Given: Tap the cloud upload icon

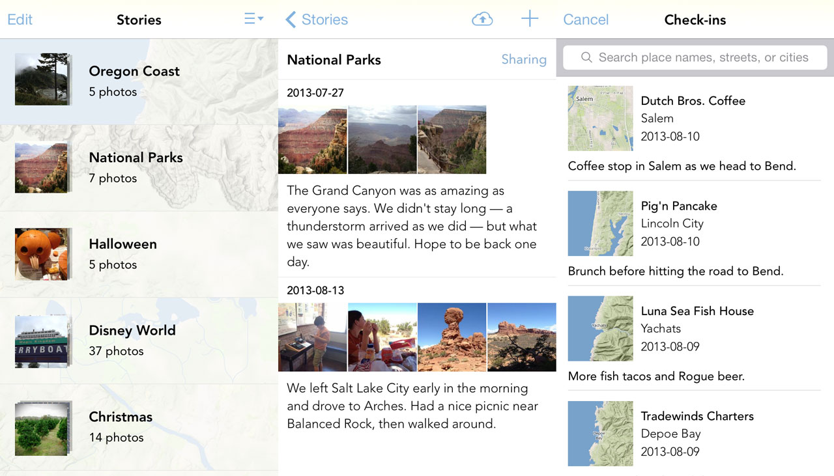Looking at the screenshot, I should click(482, 20).
